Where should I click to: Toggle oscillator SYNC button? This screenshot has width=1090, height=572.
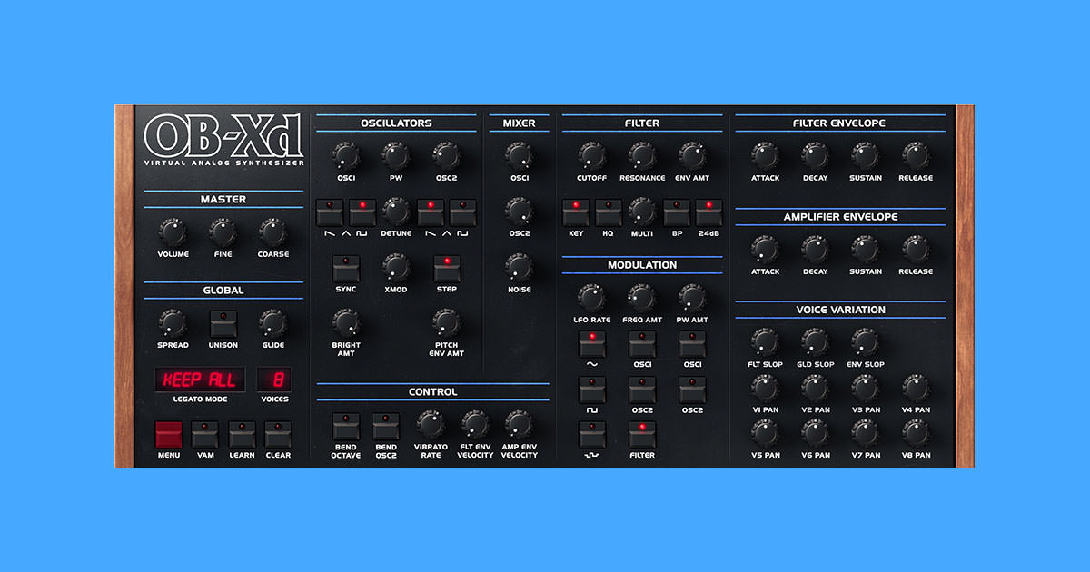tap(346, 269)
